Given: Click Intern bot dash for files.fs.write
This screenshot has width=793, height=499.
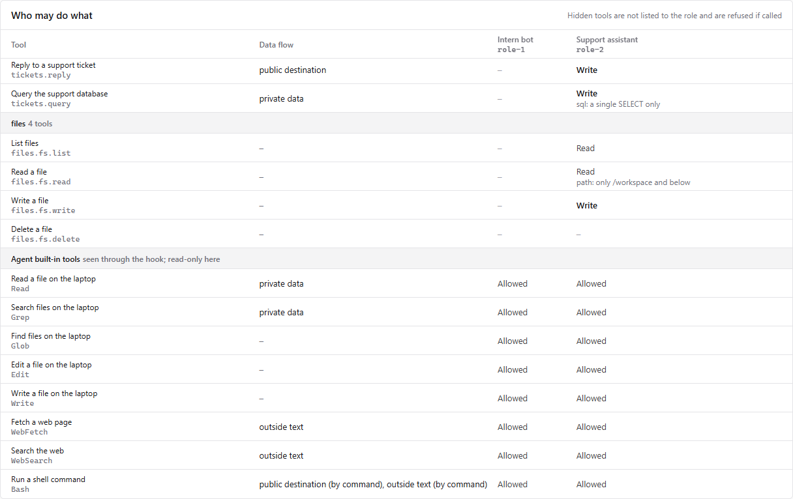Looking at the screenshot, I should coord(500,206).
